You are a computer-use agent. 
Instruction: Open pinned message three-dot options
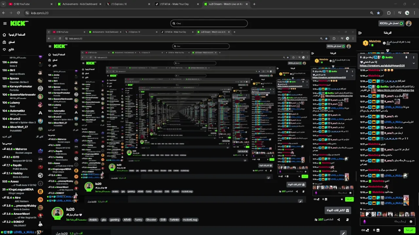(x=413, y=57)
